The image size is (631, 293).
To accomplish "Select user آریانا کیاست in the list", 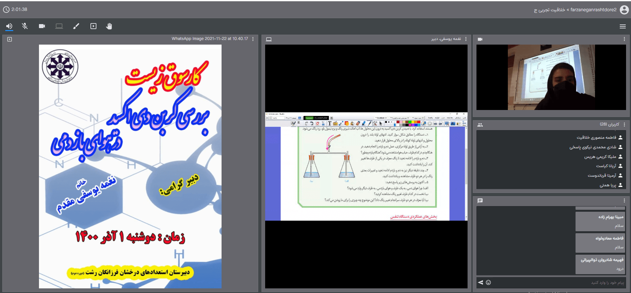I will point(606,166).
